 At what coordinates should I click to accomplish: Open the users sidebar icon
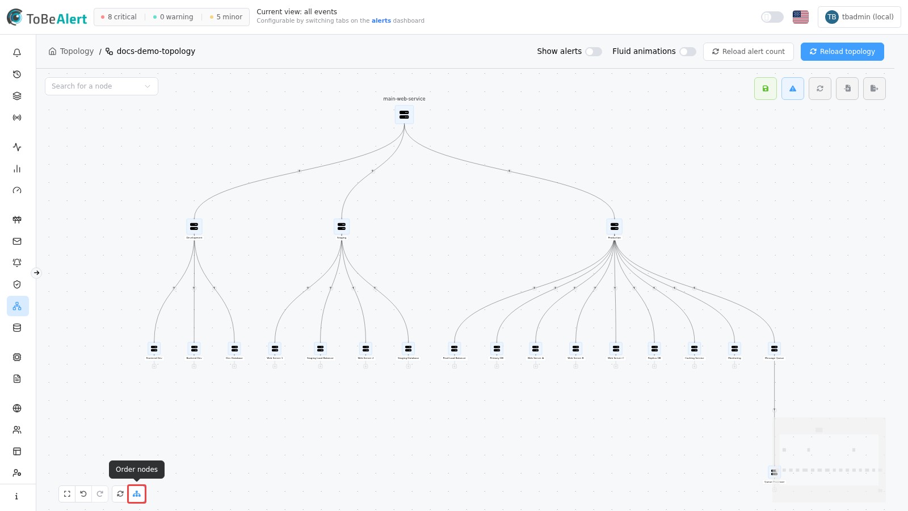pos(17,430)
